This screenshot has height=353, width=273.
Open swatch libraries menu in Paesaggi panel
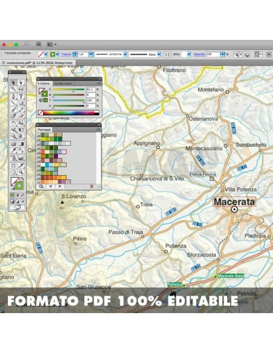tap(41, 186)
